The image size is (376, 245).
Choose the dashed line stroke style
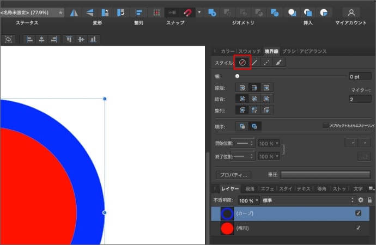[266, 63]
